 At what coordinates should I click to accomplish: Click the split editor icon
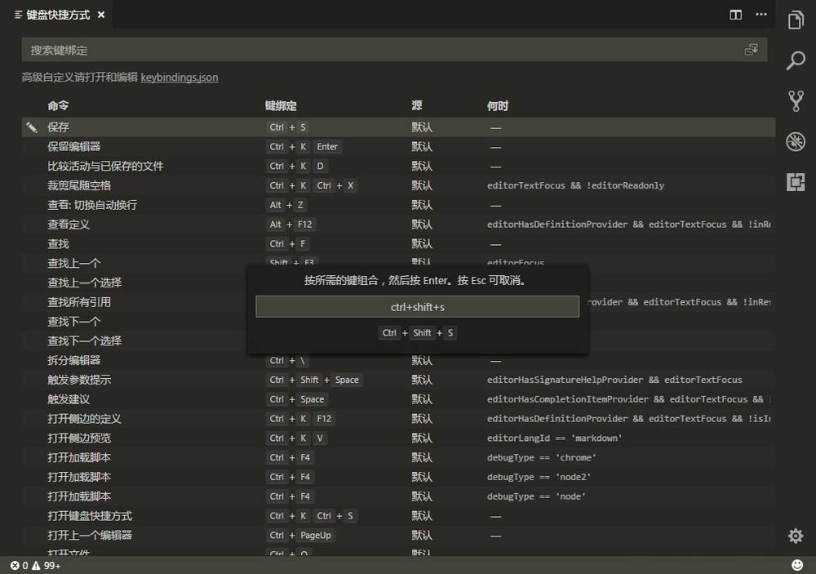click(x=735, y=14)
